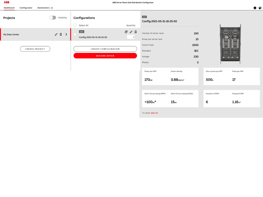The image size is (263, 197).
Task: Click the Short Circuit rating MCBs value 15kA
Action: click(174, 102)
